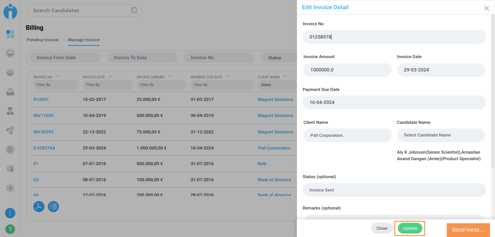Click the green Update button
The image size is (495, 237).
pos(410,228)
